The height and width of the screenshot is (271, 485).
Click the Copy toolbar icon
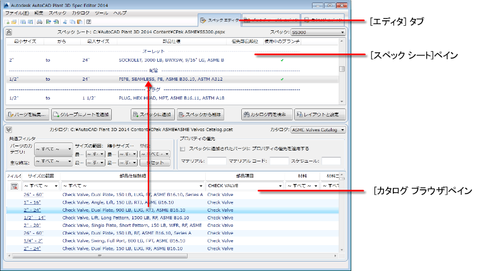(x=72, y=22)
